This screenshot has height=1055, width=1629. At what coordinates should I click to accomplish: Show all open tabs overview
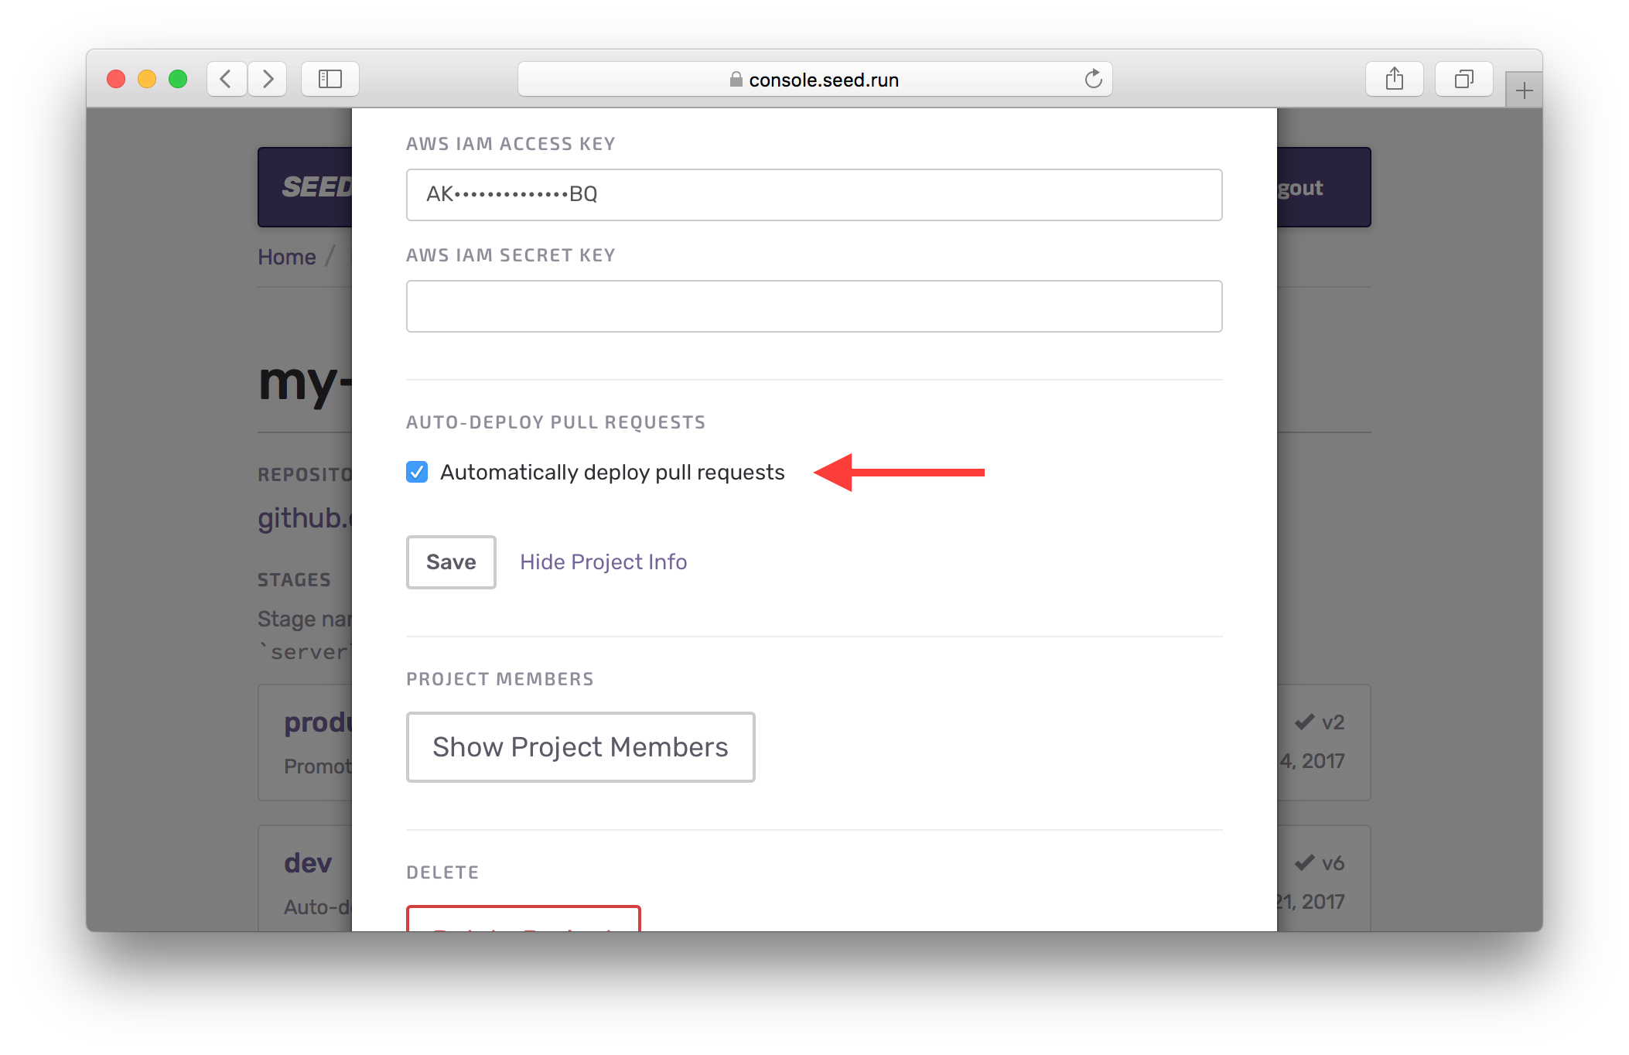(x=1463, y=79)
